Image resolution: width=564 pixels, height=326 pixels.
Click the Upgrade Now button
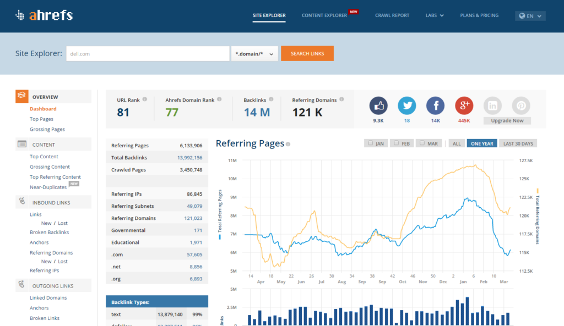pyautogui.click(x=507, y=120)
